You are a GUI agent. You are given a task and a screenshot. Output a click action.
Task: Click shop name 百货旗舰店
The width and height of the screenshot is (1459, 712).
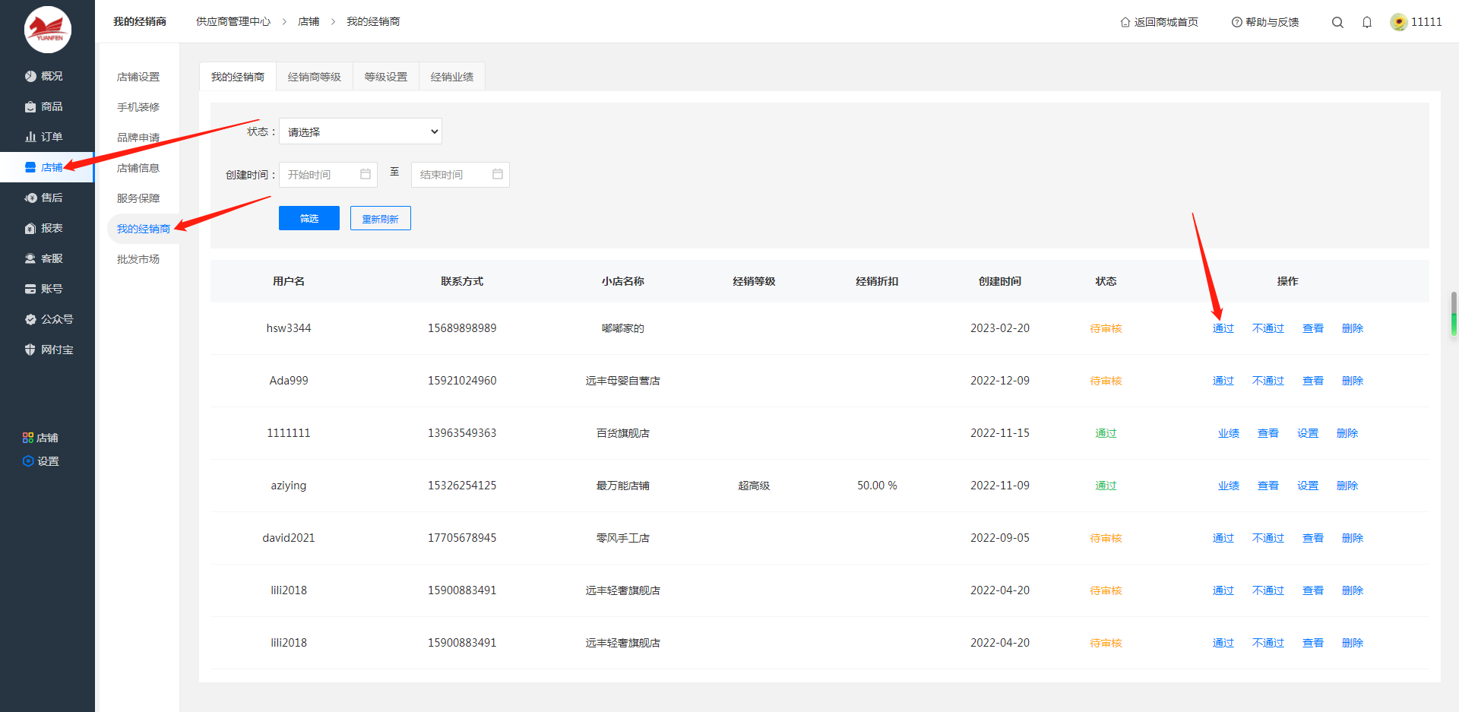pyautogui.click(x=623, y=433)
